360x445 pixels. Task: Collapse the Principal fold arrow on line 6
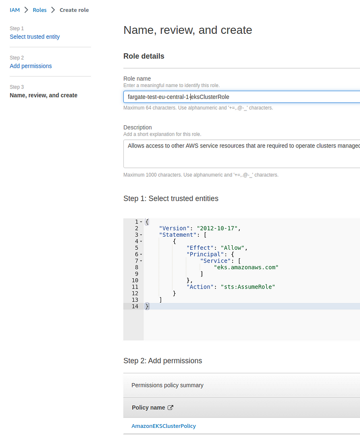click(141, 255)
